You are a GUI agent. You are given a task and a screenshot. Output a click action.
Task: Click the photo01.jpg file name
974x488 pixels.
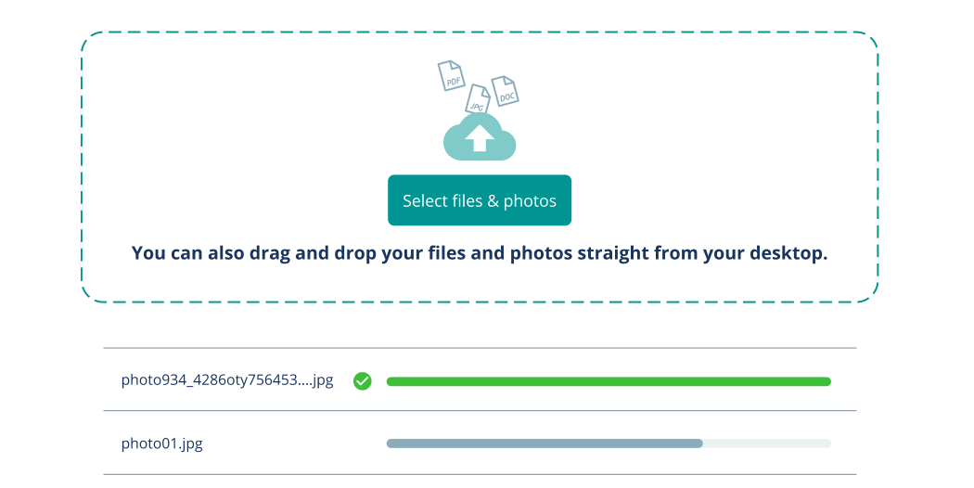(162, 443)
